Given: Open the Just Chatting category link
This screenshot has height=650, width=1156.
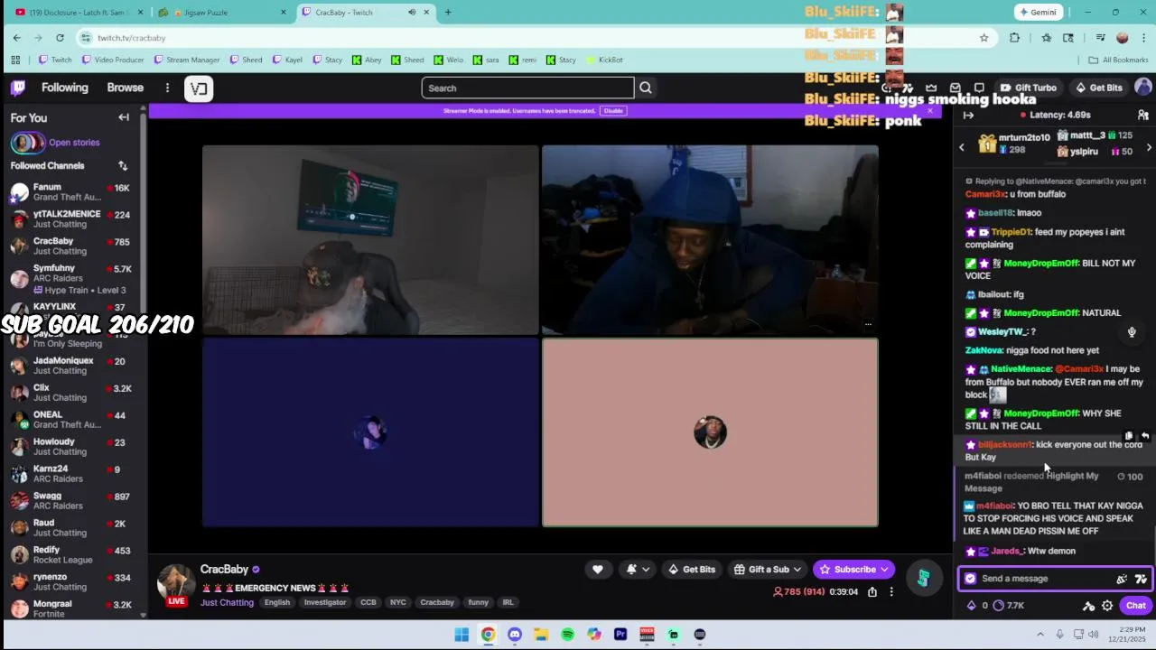Looking at the screenshot, I should click(227, 602).
